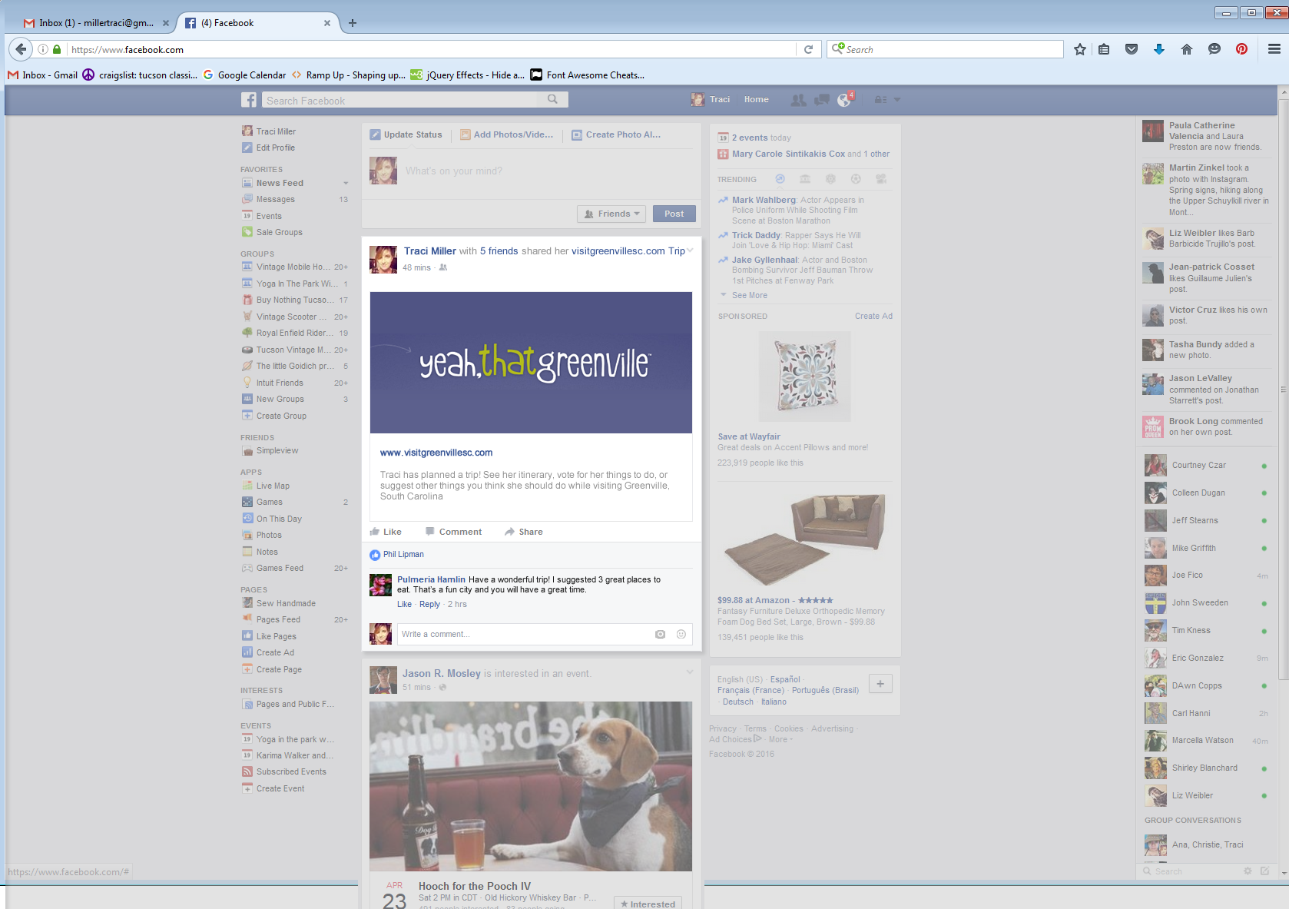
Task: Switch to Inbox Gmail browser tab
Action: (x=96, y=23)
